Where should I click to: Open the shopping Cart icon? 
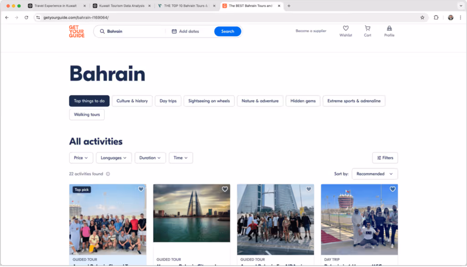point(368,28)
